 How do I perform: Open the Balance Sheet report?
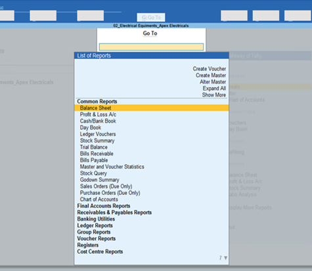coord(152,108)
